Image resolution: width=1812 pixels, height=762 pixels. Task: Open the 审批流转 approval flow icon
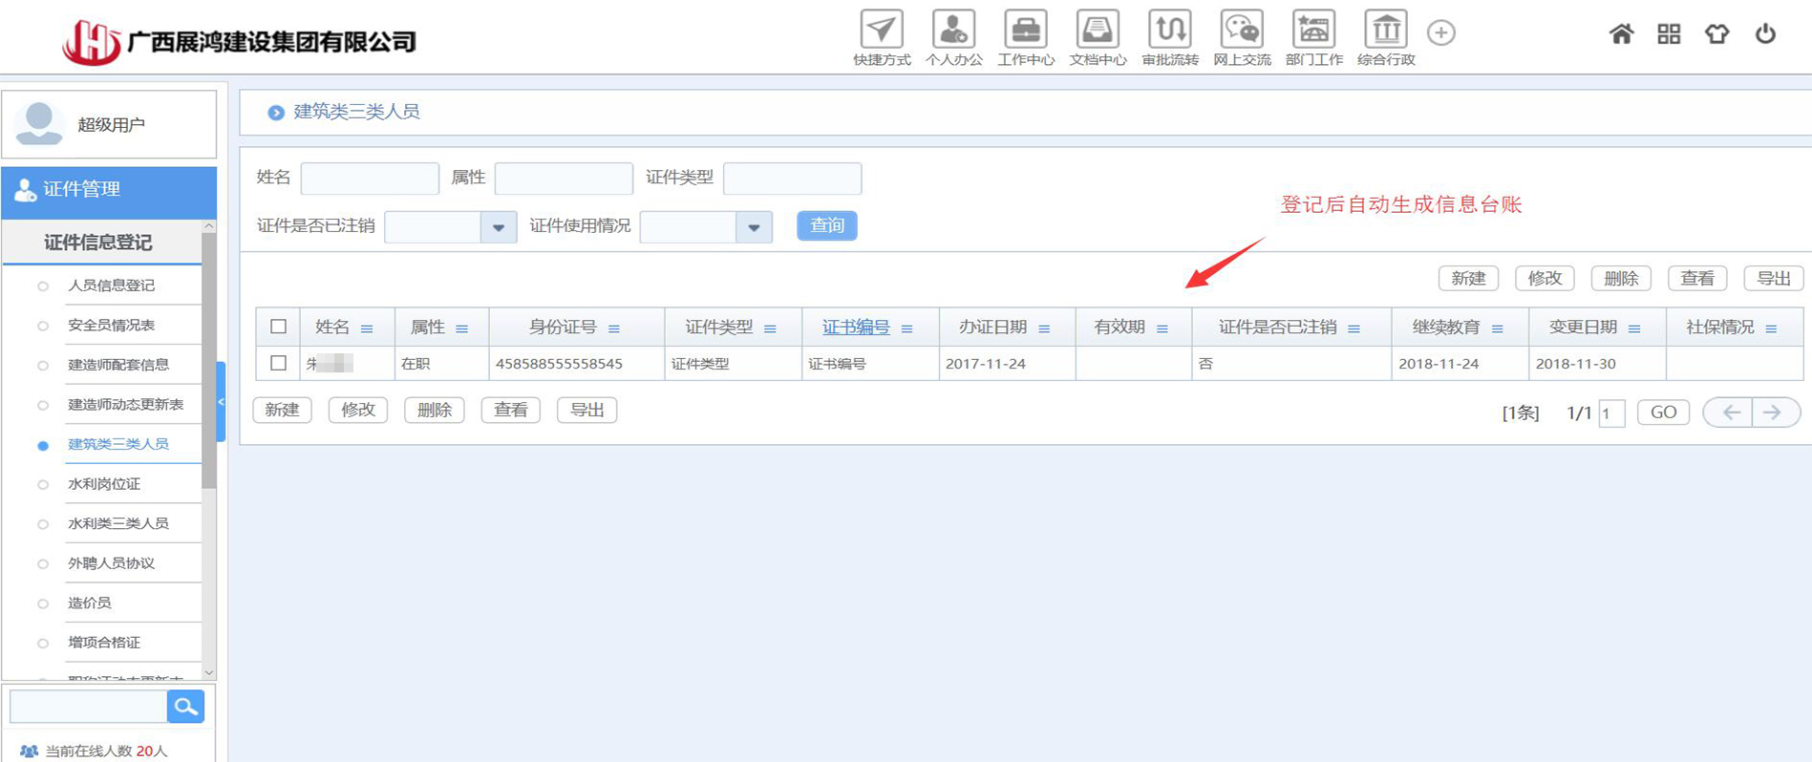tap(1169, 31)
